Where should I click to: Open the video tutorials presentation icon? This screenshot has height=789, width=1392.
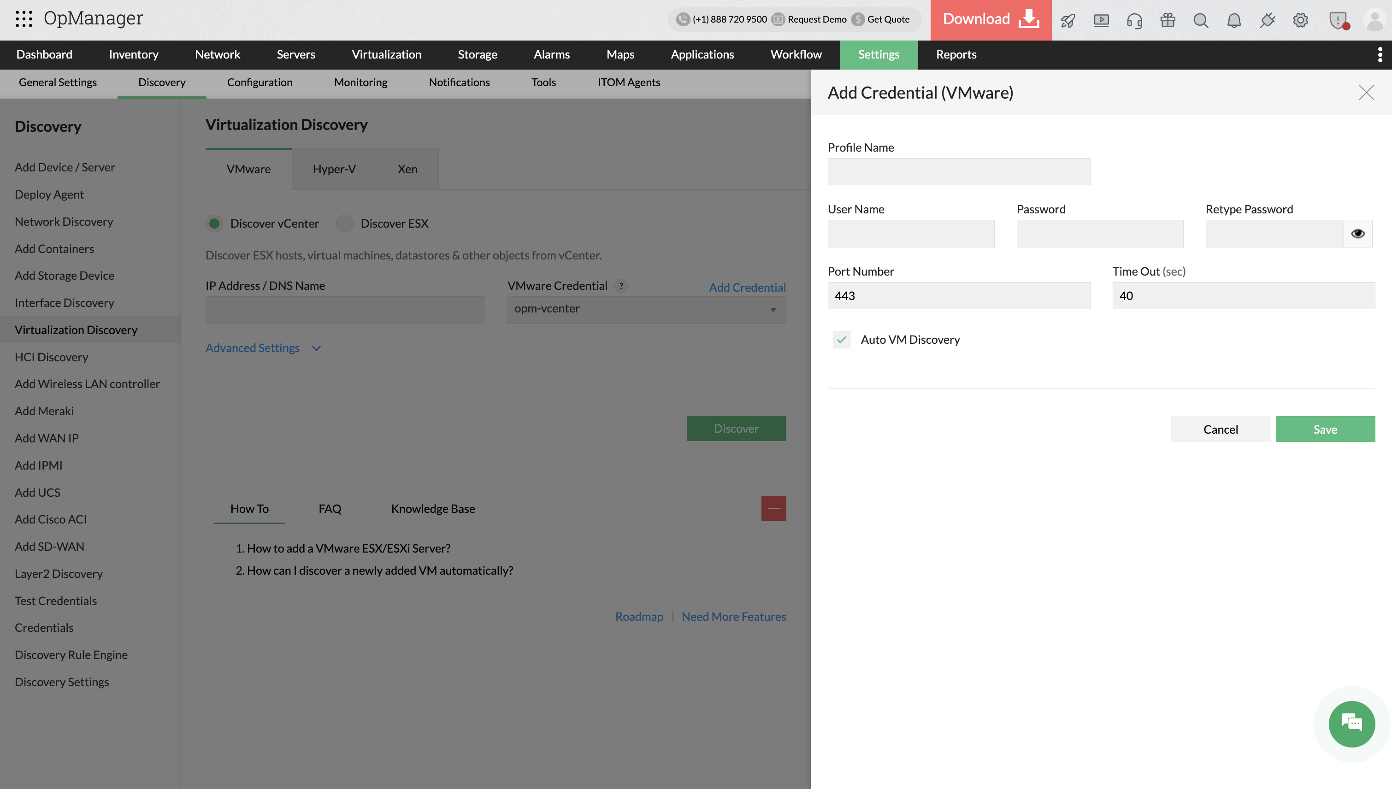pyautogui.click(x=1101, y=21)
